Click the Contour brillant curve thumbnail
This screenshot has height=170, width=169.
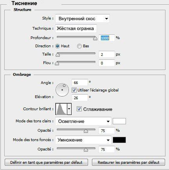(61, 109)
